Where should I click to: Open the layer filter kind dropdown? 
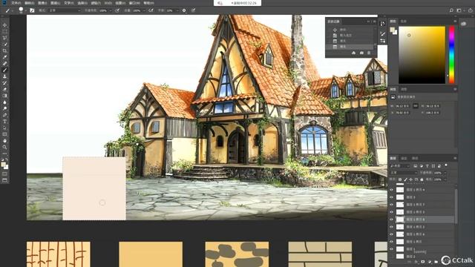click(x=399, y=166)
